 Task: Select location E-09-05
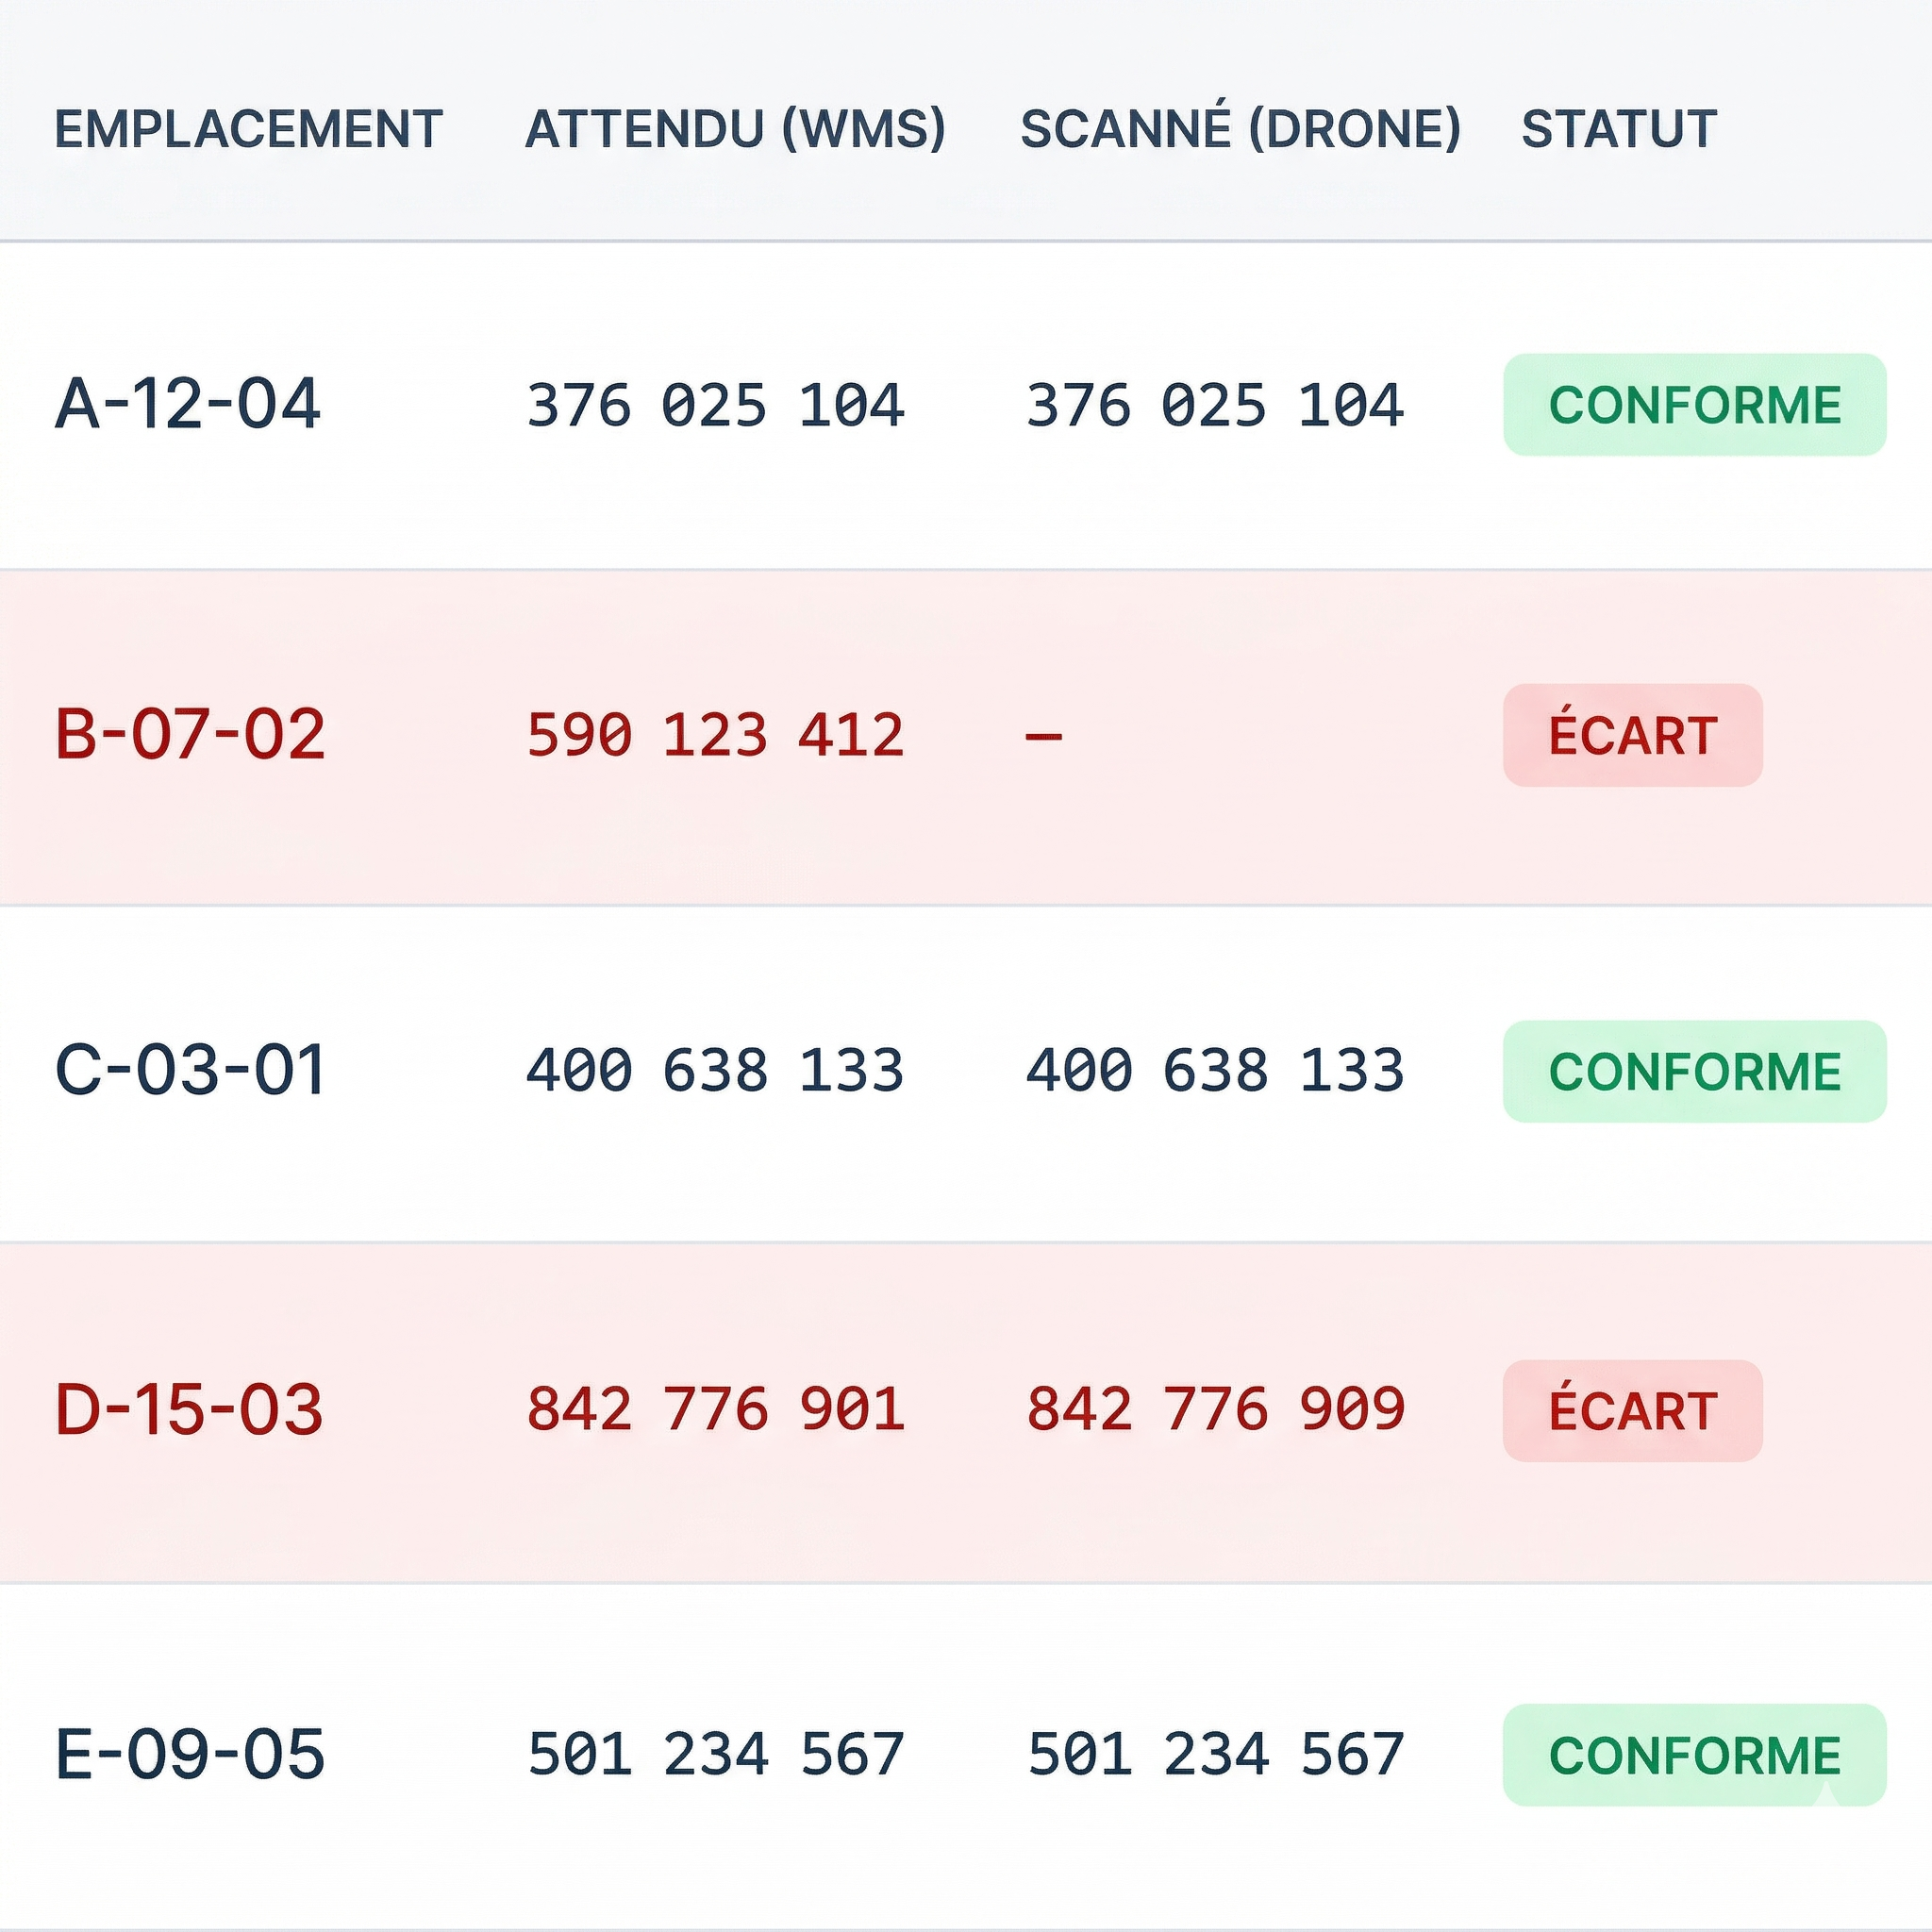(190, 1754)
